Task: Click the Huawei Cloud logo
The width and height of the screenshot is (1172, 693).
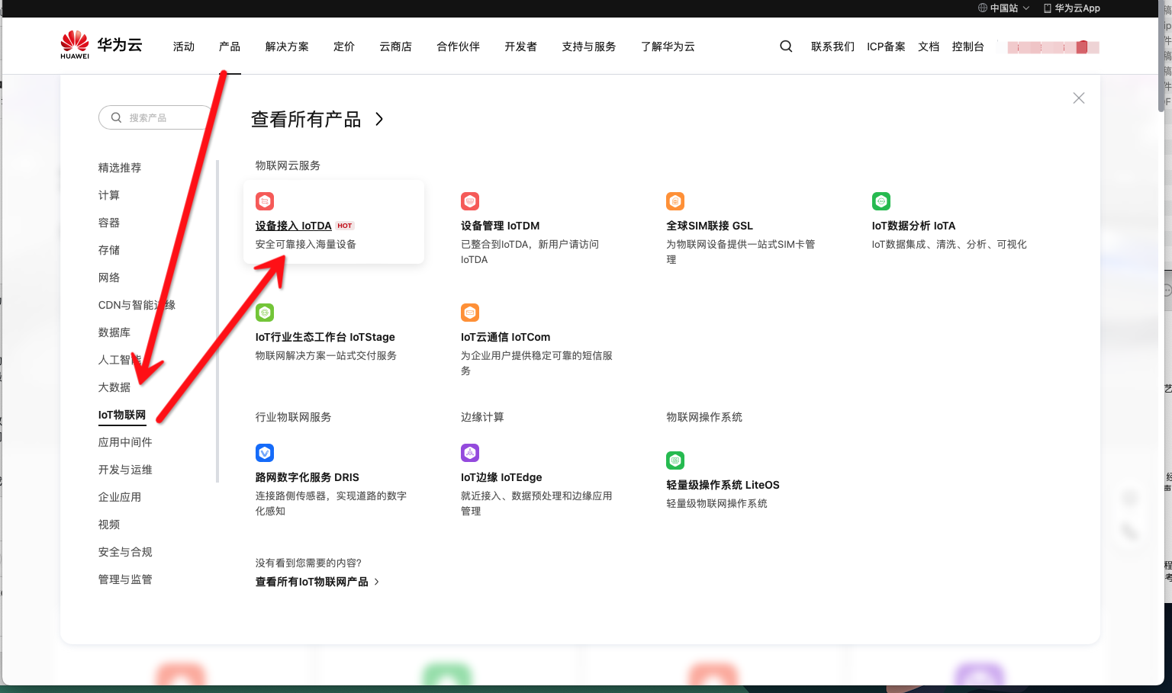Action: pos(101,45)
